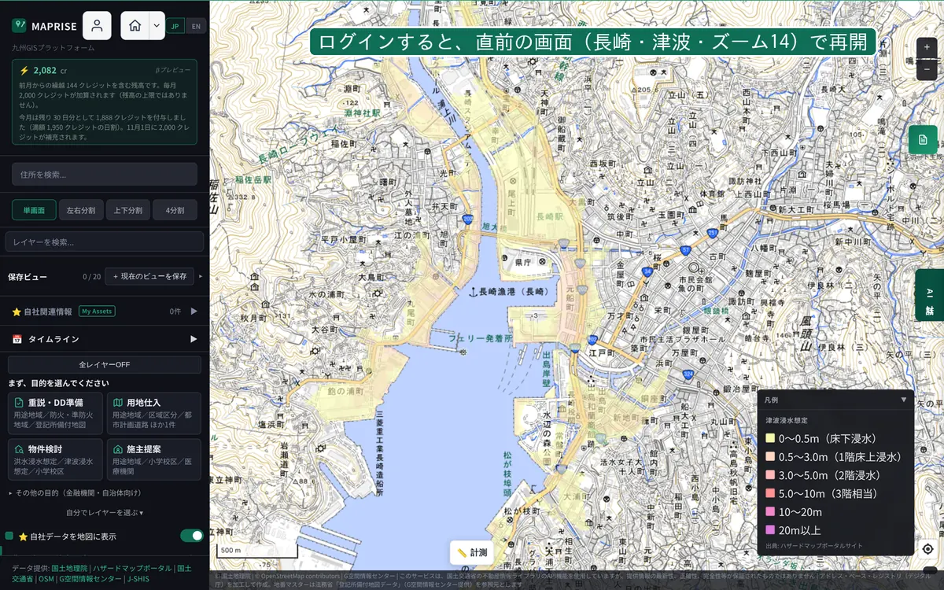Click the anchor icon at 長崎漁港
The image size is (944, 590).
tap(473, 292)
